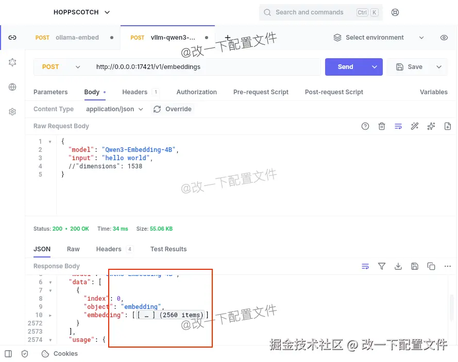The width and height of the screenshot is (458, 362).
Task: Open the Variables tab
Action: pyautogui.click(x=433, y=92)
